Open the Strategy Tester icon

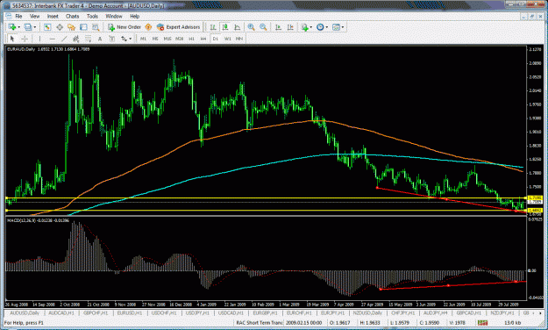click(x=96, y=27)
